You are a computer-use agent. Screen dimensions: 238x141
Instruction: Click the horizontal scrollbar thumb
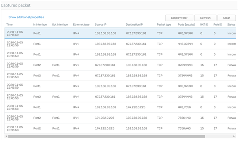[107, 136]
